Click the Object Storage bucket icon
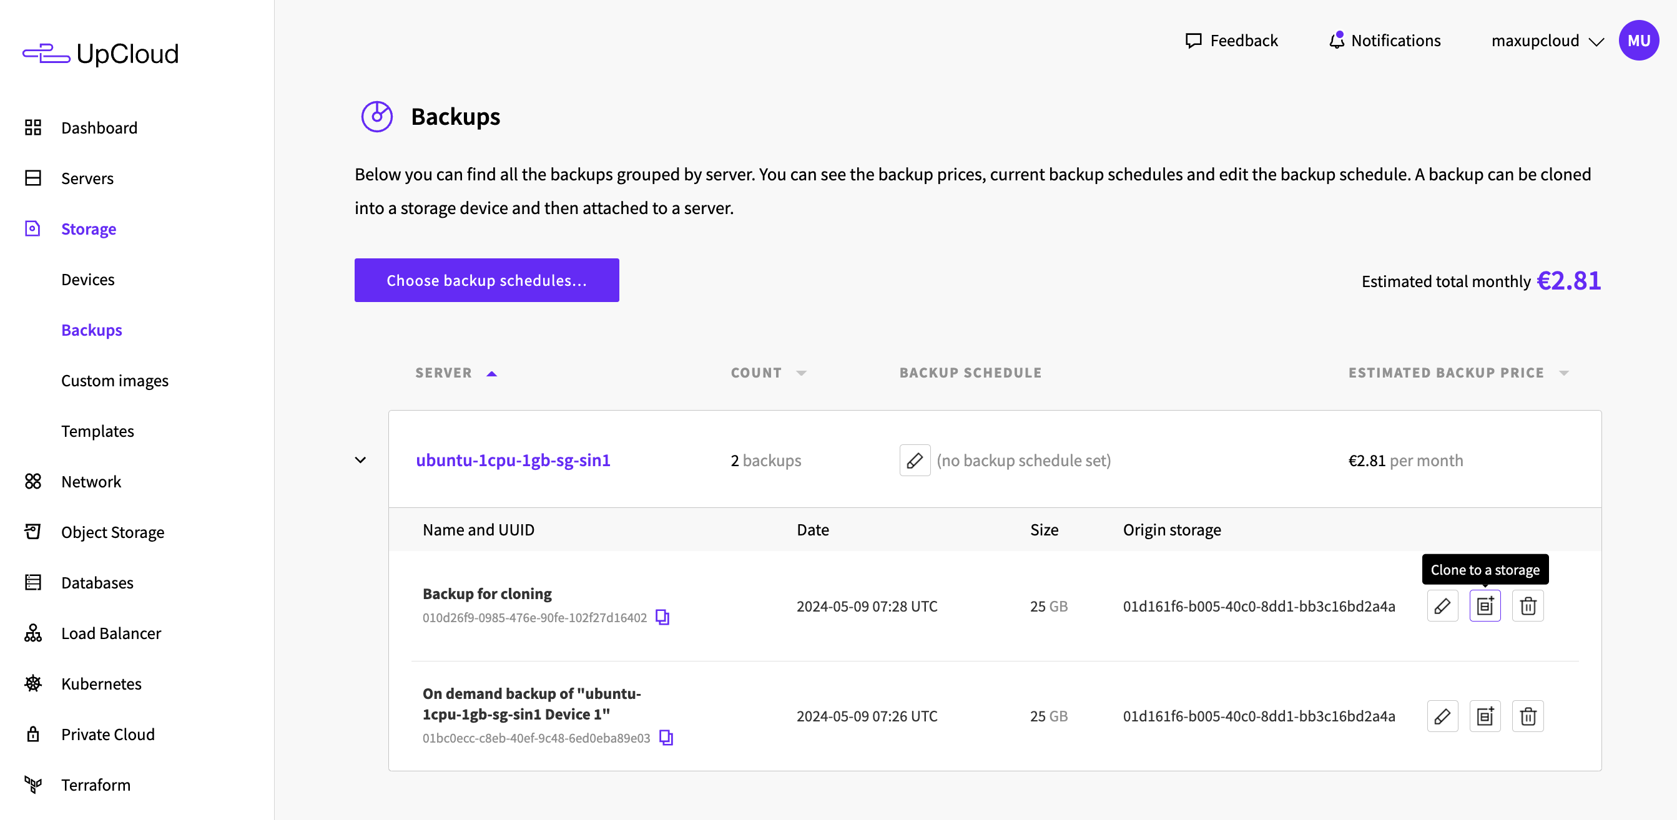The width and height of the screenshot is (1677, 820). (33, 532)
